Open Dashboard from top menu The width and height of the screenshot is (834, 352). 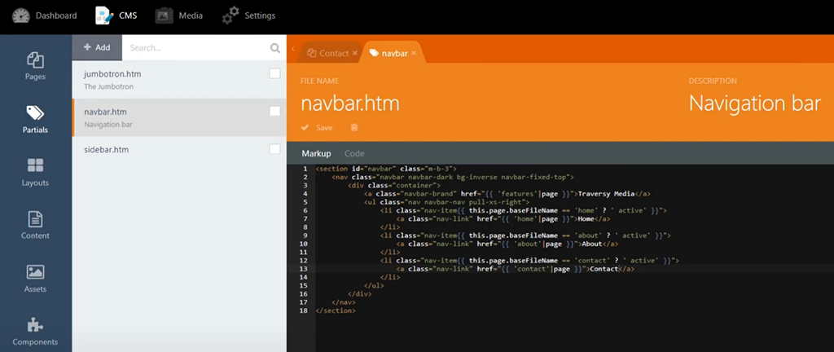pos(45,15)
